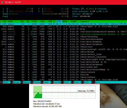The height and width of the screenshot is (108, 127).
Task: Activate F4 Filter in htop footer
Action: click(36, 82)
